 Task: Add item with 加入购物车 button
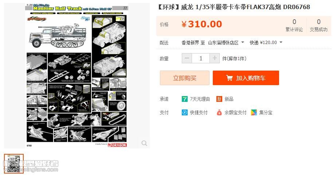point(246,78)
